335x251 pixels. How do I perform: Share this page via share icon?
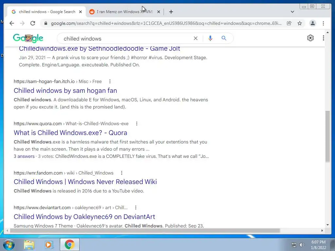[x=289, y=23]
